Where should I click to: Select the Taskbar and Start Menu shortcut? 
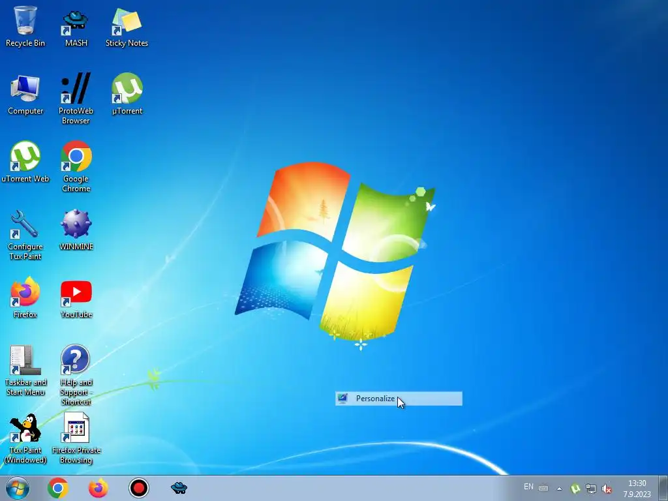pyautogui.click(x=25, y=371)
